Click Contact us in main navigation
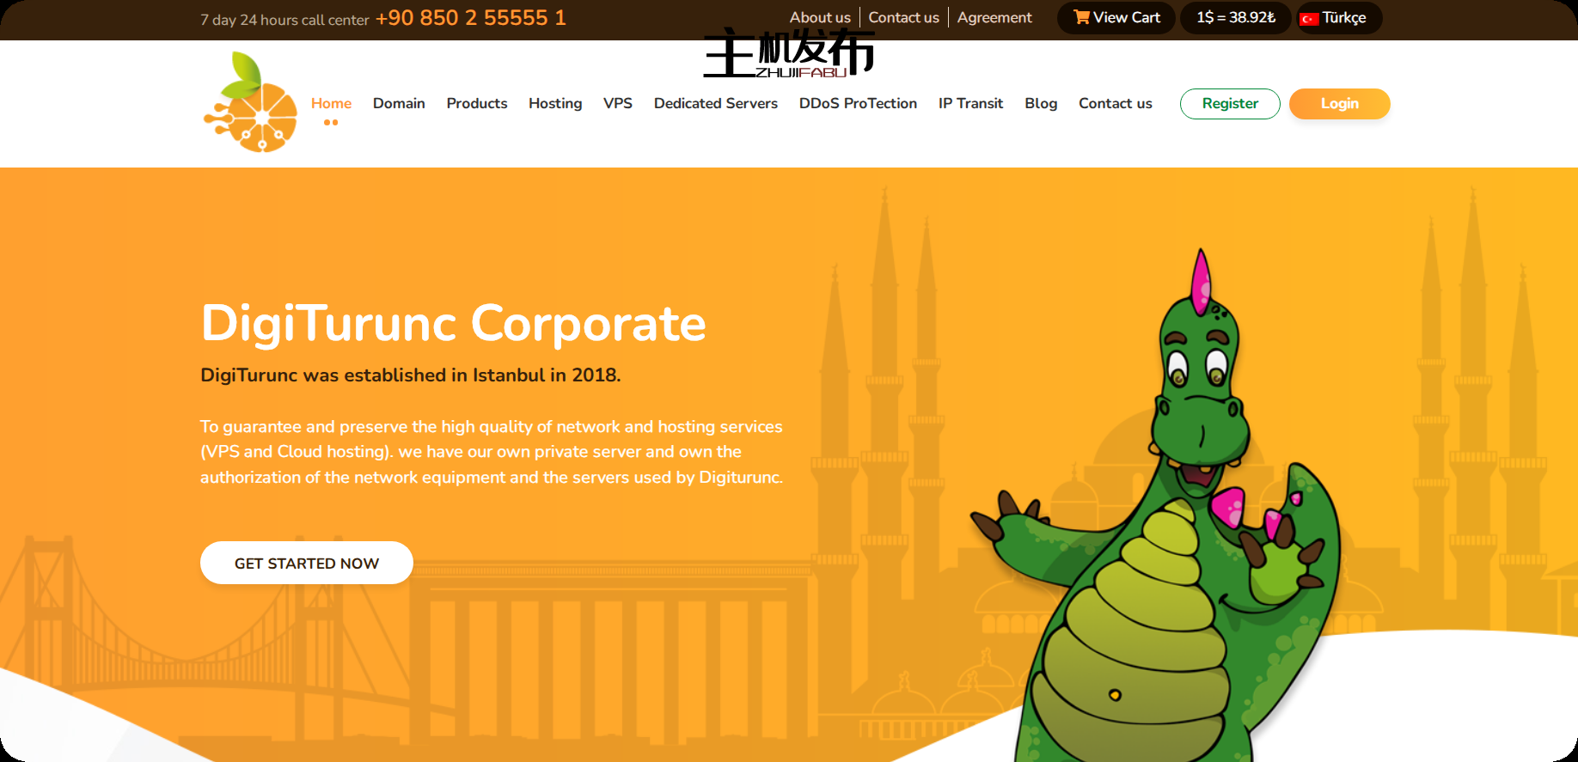 [1115, 103]
